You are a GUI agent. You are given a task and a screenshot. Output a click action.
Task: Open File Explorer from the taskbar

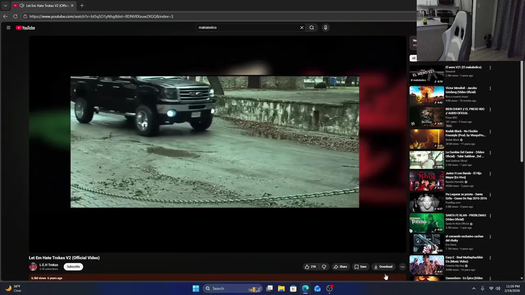pyautogui.click(x=281, y=288)
